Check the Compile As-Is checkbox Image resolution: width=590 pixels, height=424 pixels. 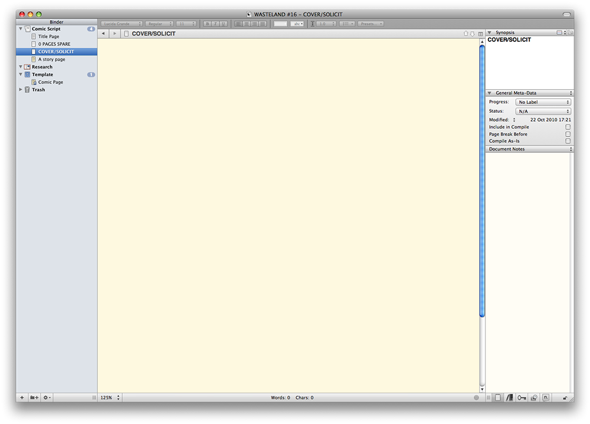point(568,141)
